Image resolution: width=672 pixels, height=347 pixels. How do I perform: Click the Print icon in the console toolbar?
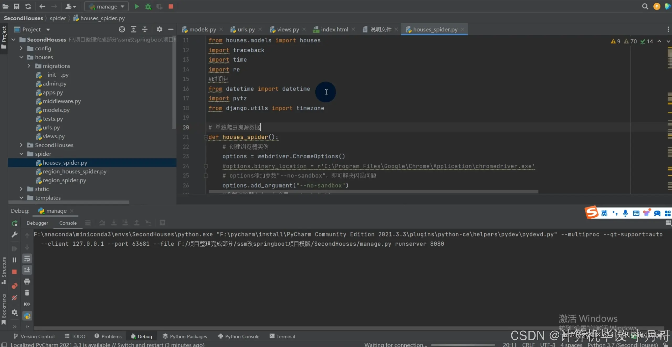27,282
